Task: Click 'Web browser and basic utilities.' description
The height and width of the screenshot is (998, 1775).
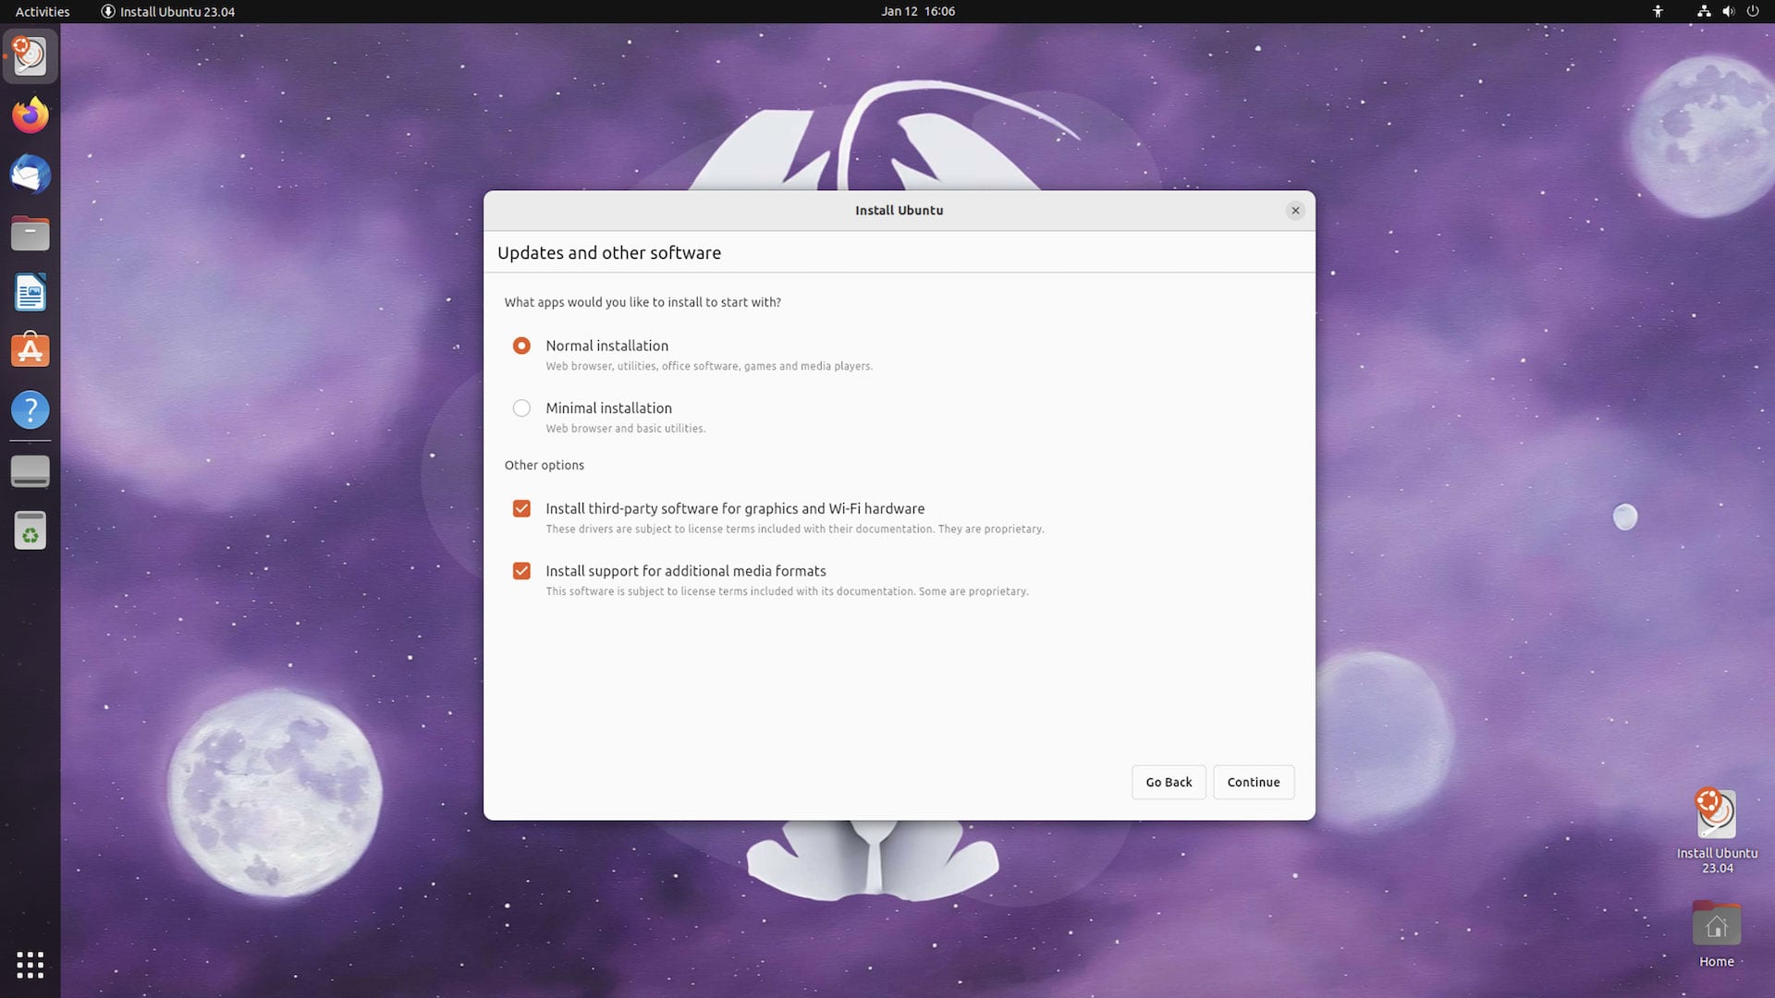Action: pyautogui.click(x=625, y=428)
